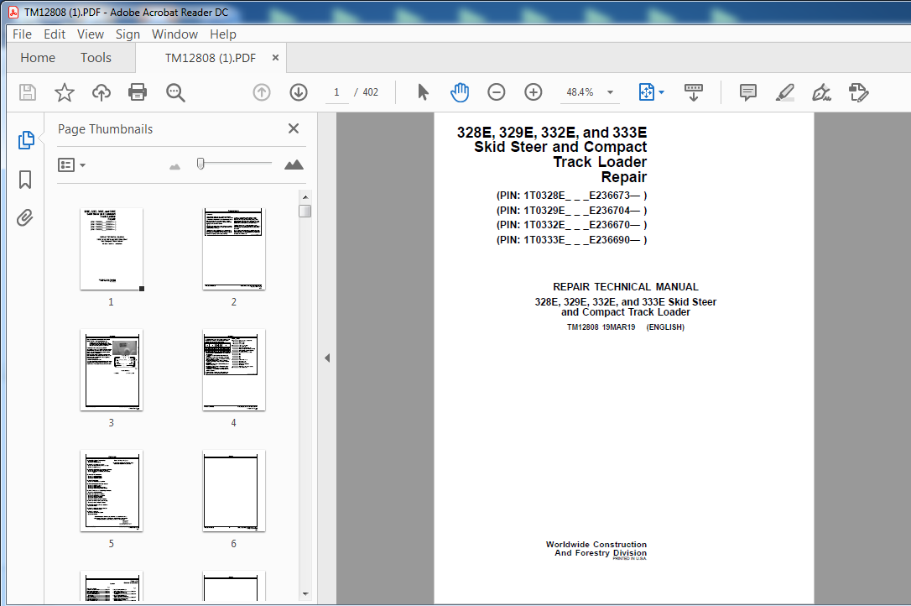Viewport: 911px width, 606px height.
Task: Choose the Selection arrow tool
Action: click(423, 92)
